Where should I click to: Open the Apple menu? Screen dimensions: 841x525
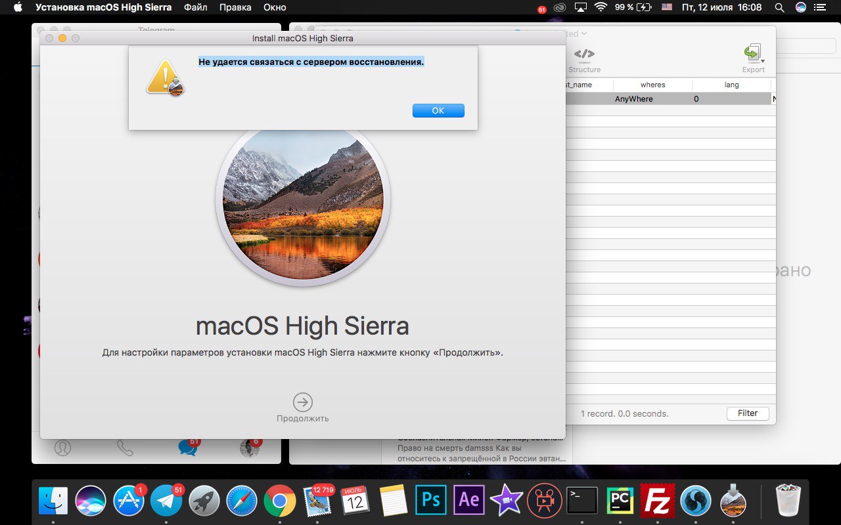pos(18,8)
